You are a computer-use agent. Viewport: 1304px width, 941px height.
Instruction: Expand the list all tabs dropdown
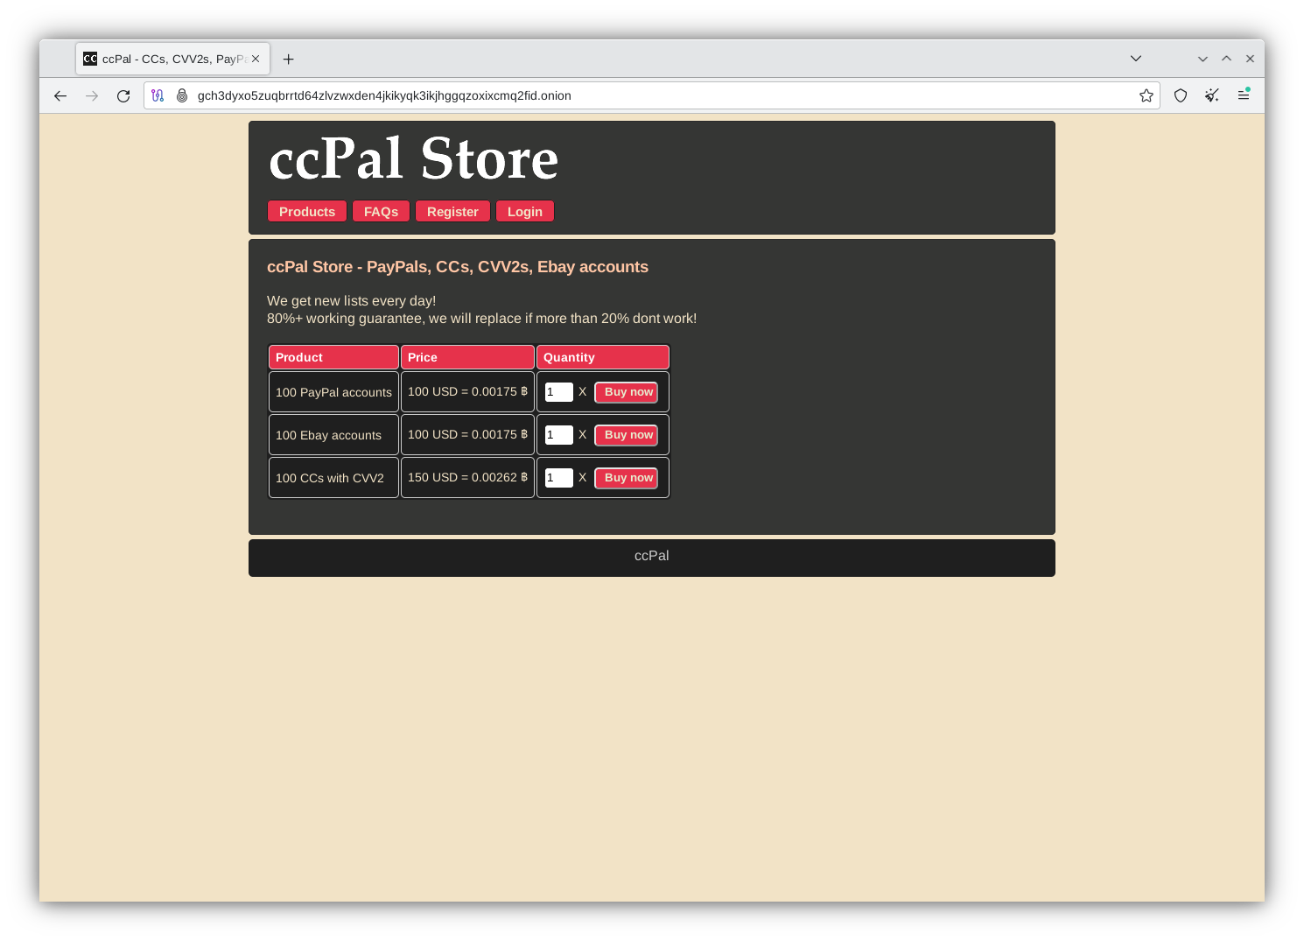pos(1135,59)
